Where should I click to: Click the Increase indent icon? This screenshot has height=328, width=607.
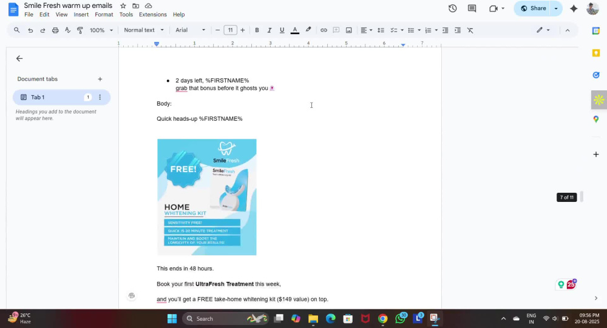(458, 30)
